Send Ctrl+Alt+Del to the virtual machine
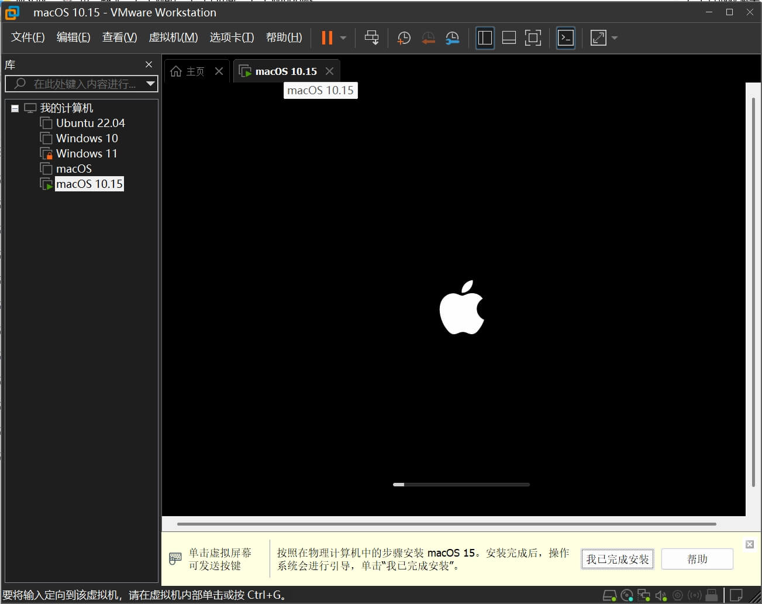Viewport: 762px width, 604px height. tap(371, 37)
